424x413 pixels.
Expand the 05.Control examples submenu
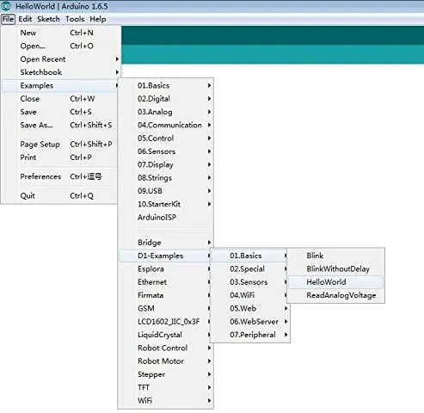(166, 139)
